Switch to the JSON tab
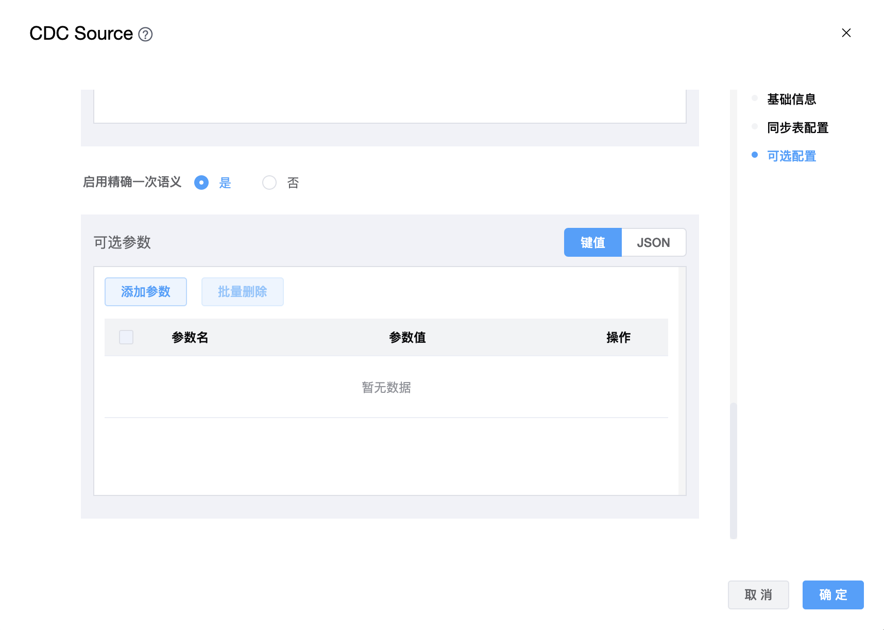This screenshot has width=884, height=630. 653,242
